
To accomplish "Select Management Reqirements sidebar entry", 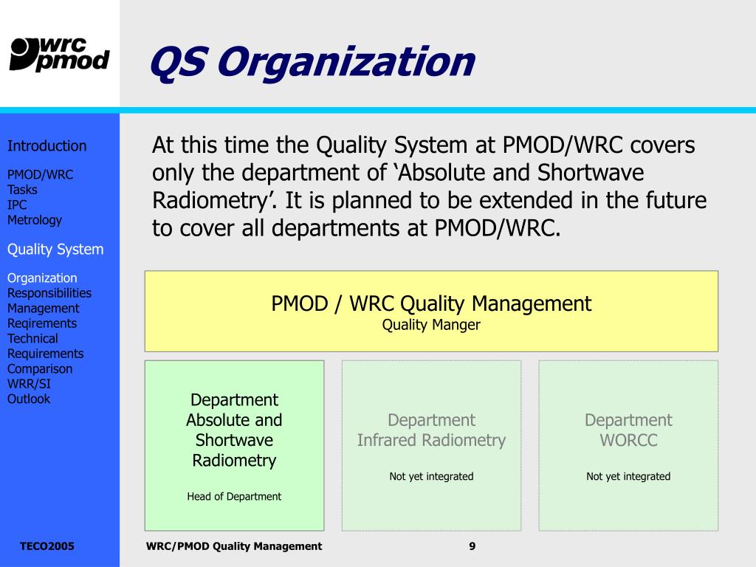I will (x=43, y=316).
